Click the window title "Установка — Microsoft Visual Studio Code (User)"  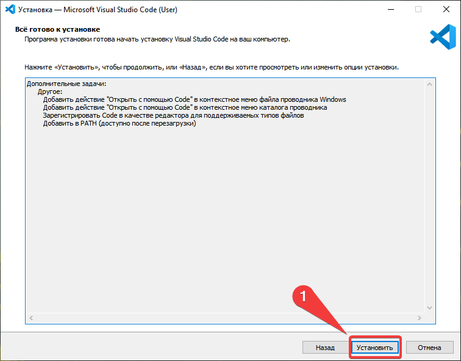coord(98,10)
